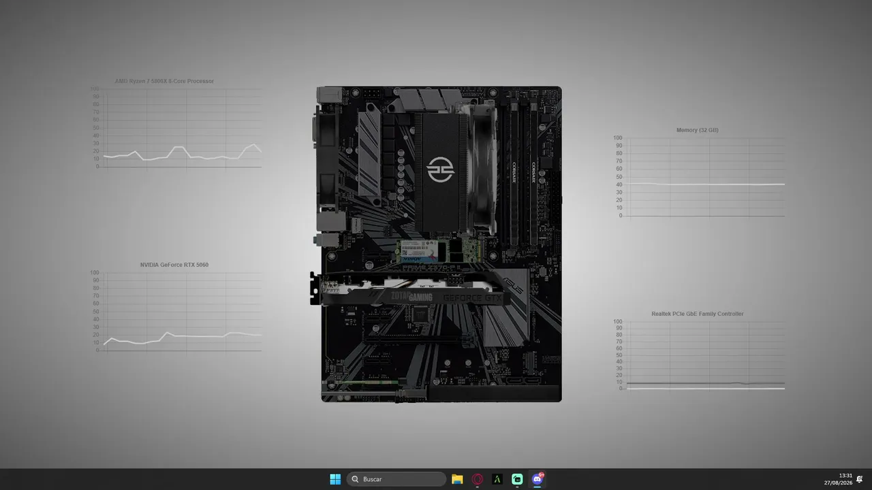The image size is (872, 490).
Task: Click the NVIDIA GeForce RTX 5060 label
Action: pos(174,265)
